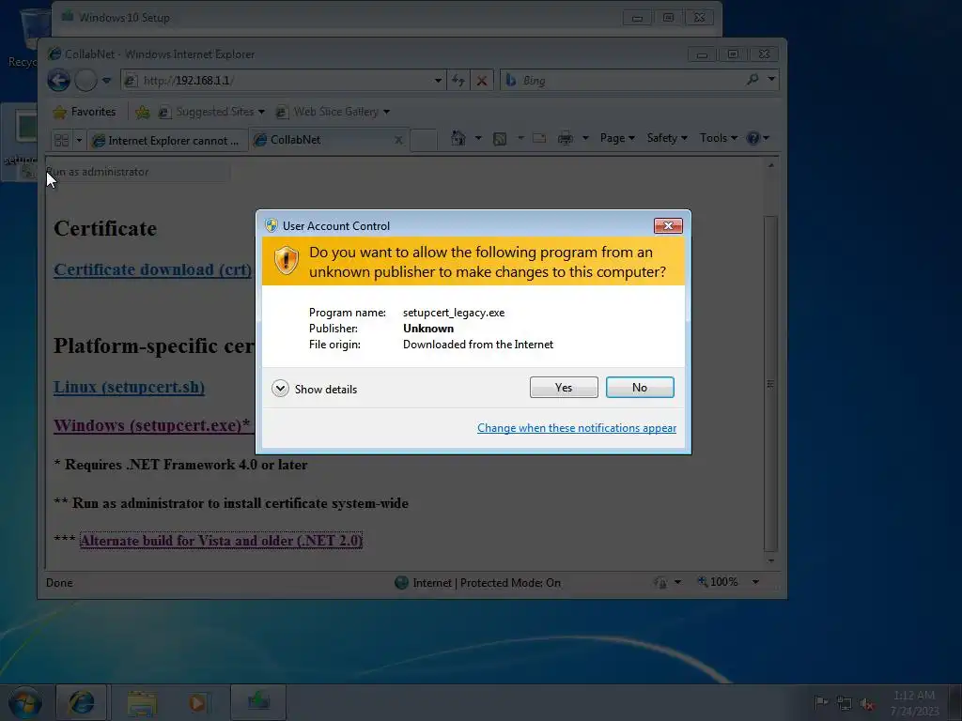Open the Tools menu
Screen dimensions: 962x721
click(719, 138)
